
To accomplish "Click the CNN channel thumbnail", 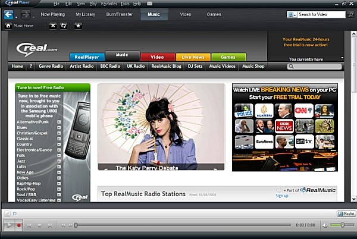I will (x=304, y=111).
